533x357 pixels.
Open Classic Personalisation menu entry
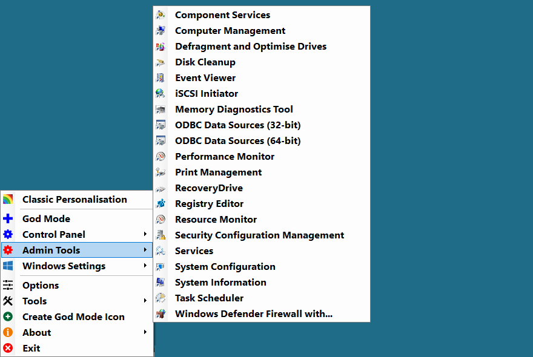coord(77,200)
